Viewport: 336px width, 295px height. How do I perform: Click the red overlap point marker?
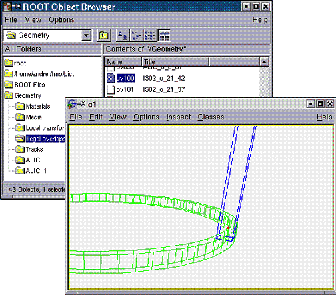click(228, 228)
